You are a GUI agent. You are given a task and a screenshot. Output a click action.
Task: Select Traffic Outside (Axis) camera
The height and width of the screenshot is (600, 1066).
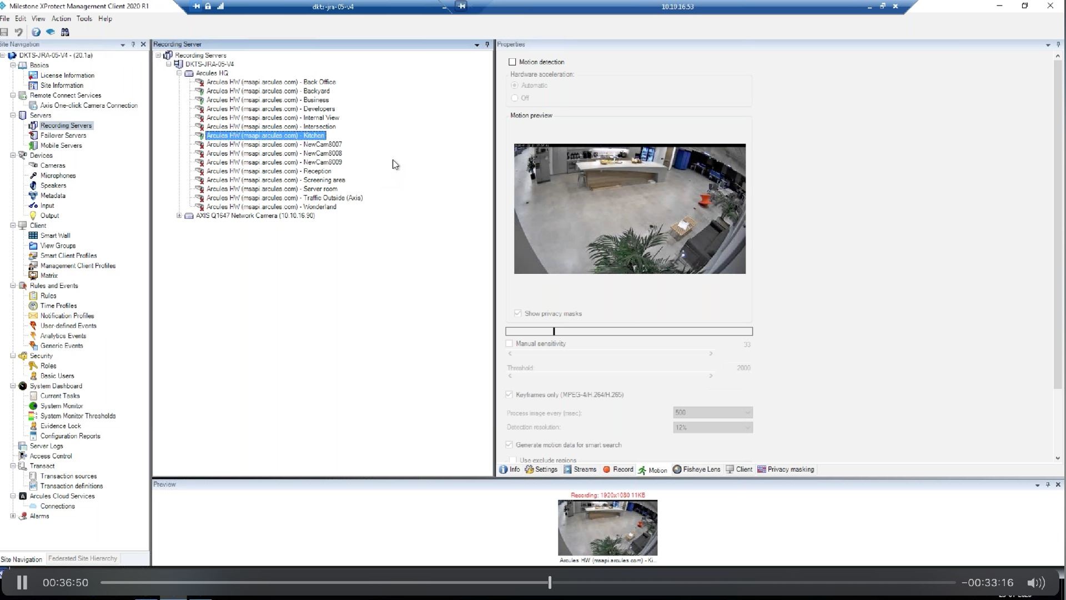pyautogui.click(x=284, y=198)
